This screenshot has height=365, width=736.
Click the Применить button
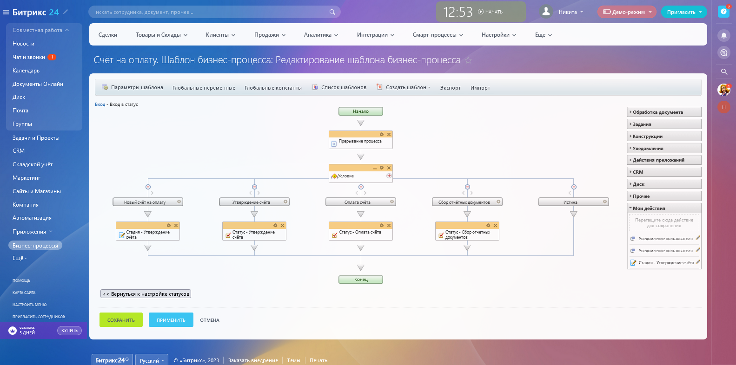tap(171, 320)
